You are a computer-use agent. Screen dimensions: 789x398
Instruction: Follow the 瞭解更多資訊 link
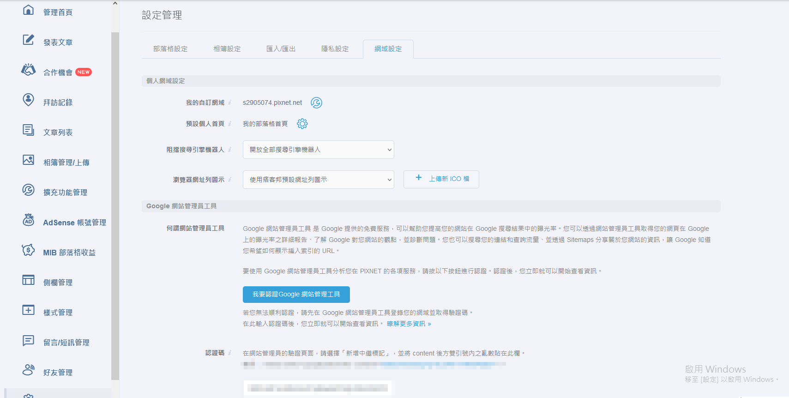tap(409, 324)
